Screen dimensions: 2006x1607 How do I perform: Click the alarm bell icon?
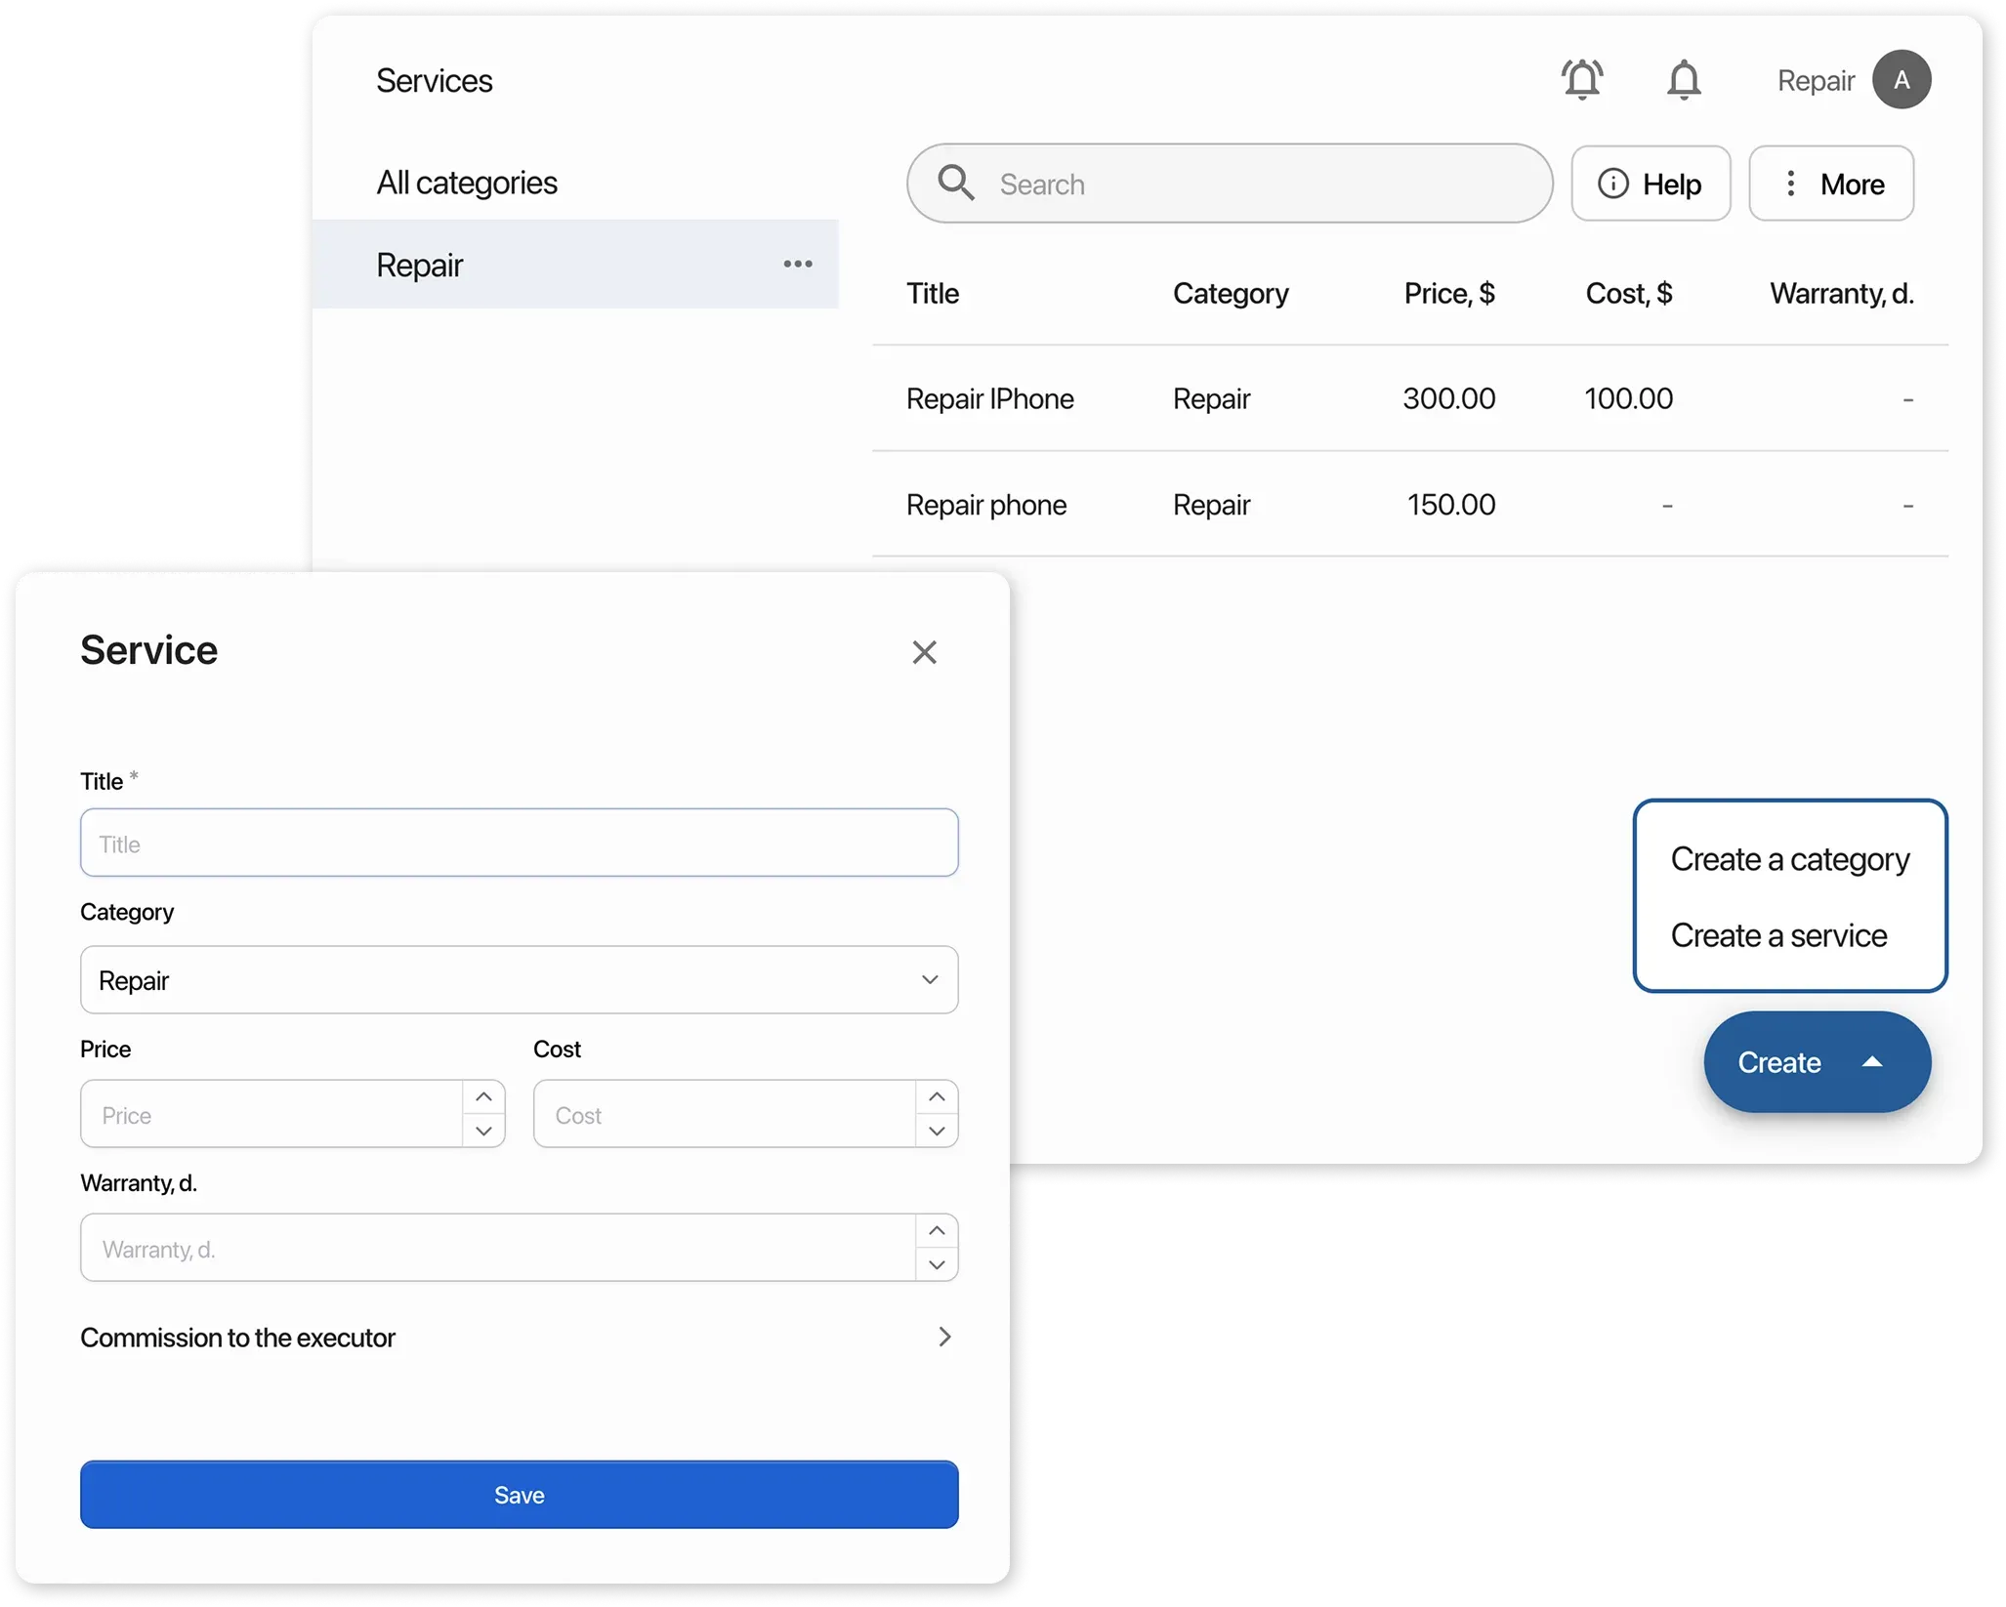tap(1582, 79)
